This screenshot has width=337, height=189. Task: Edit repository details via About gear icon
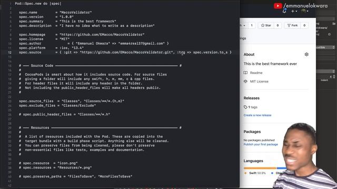[x=306, y=55]
